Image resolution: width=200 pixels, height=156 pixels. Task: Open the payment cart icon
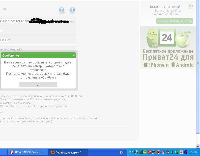190,6
